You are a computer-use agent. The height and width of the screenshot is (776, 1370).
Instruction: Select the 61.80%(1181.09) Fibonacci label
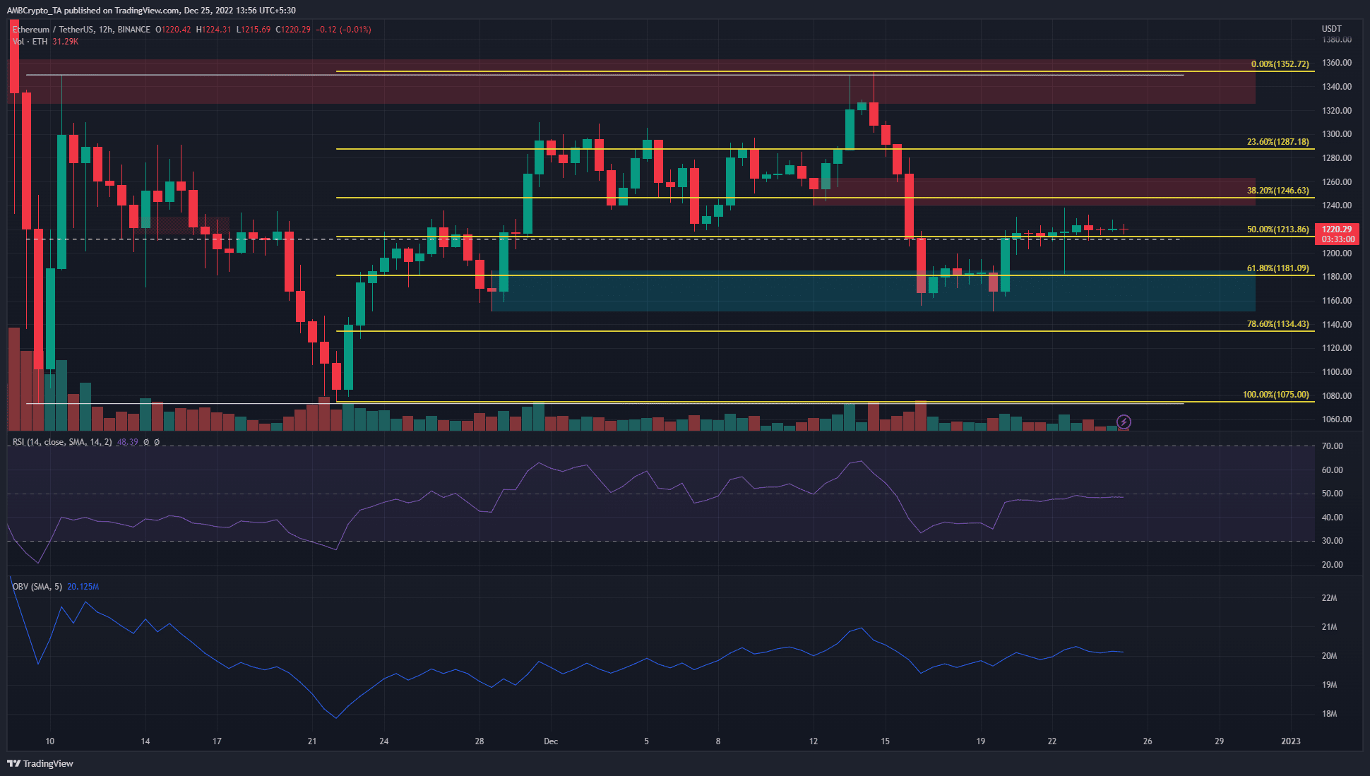click(1277, 268)
